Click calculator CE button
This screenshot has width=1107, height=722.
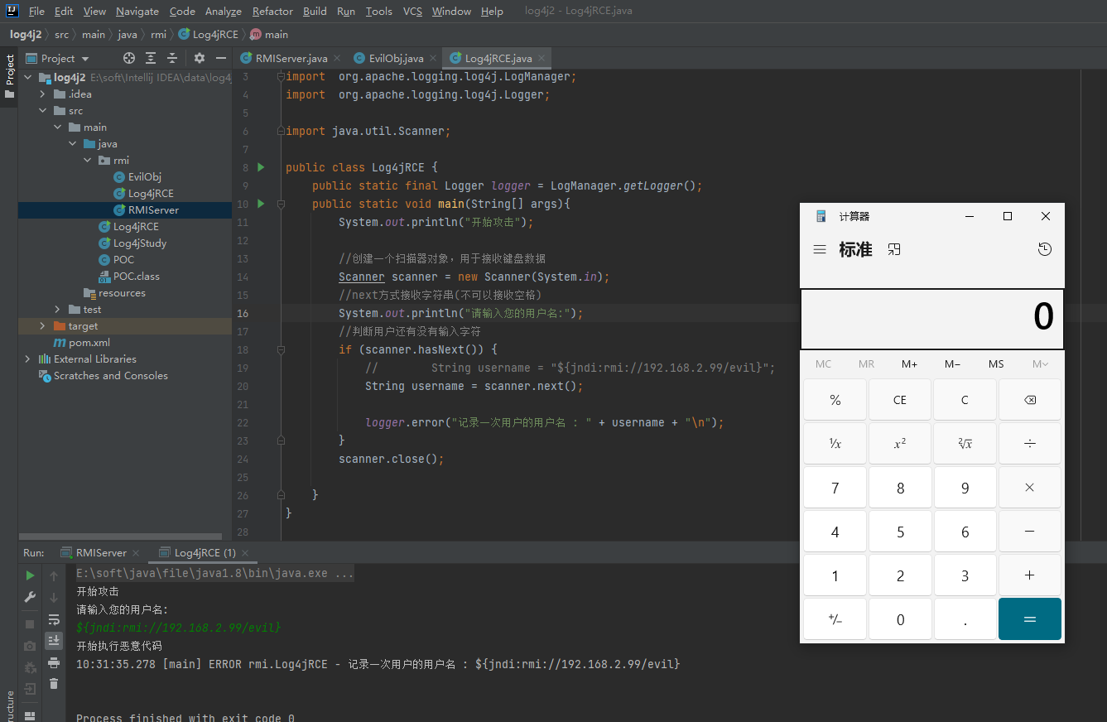tap(900, 400)
